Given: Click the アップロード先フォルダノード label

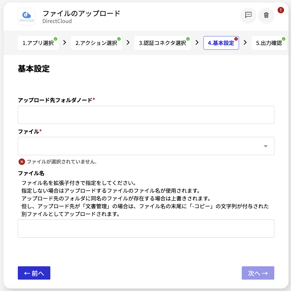Looking at the screenshot, I should click(x=56, y=100).
